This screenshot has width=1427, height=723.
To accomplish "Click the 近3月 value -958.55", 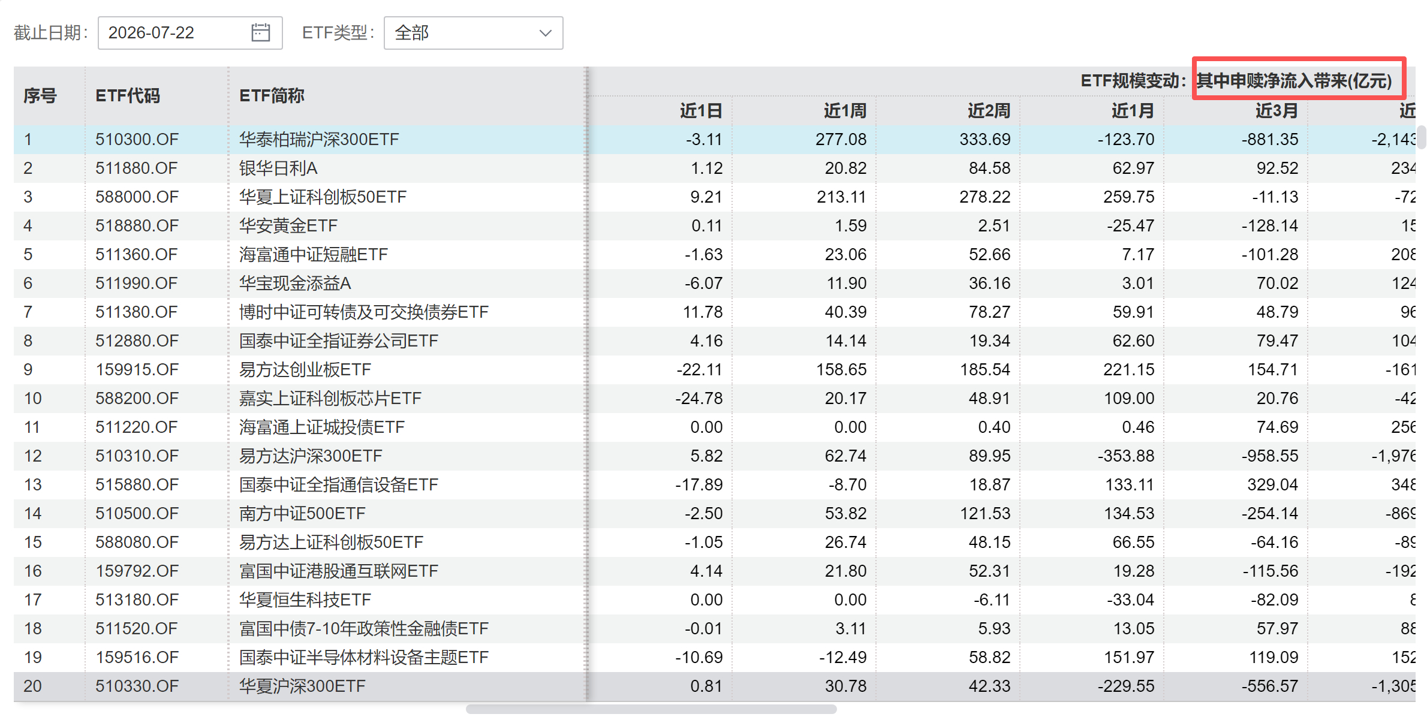I will 1270,456.
